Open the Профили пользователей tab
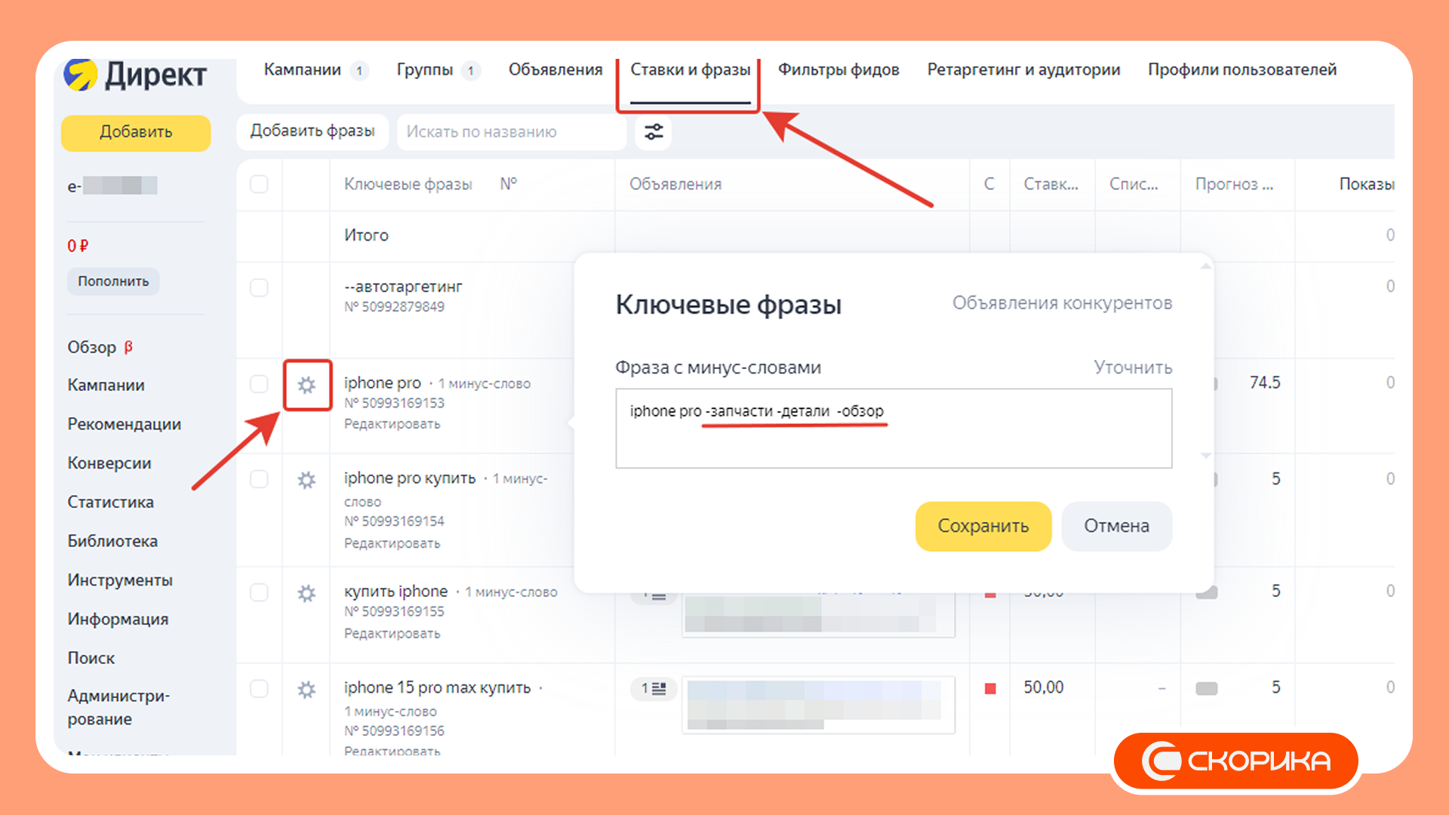Viewport: 1449px width, 815px height. point(1242,69)
